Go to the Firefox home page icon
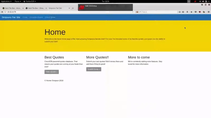 [191, 12]
